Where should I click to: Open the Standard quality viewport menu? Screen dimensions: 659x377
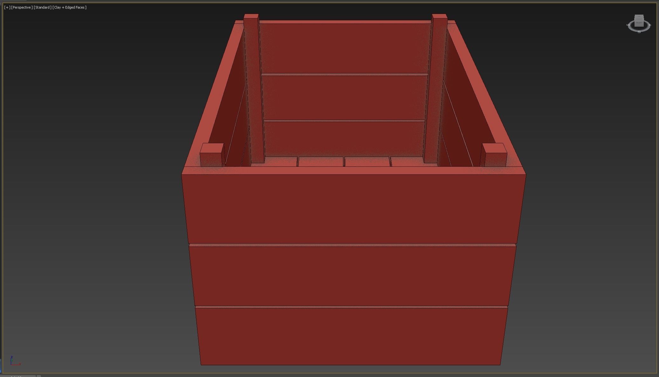click(43, 7)
